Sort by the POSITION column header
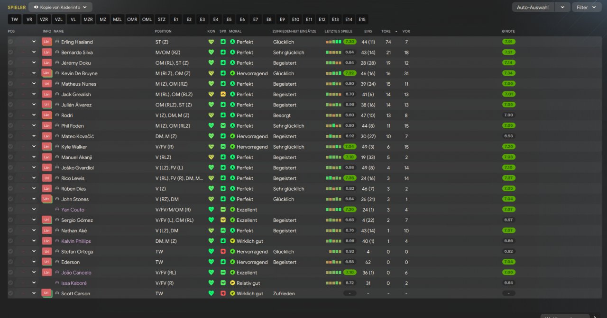 coord(163,31)
